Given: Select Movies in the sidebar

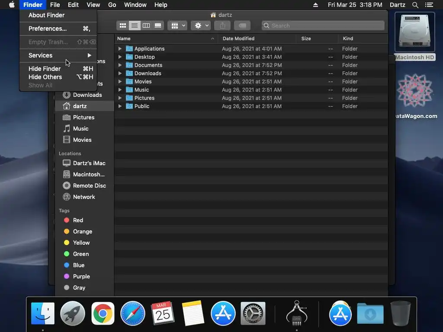Looking at the screenshot, I should click(85, 140).
